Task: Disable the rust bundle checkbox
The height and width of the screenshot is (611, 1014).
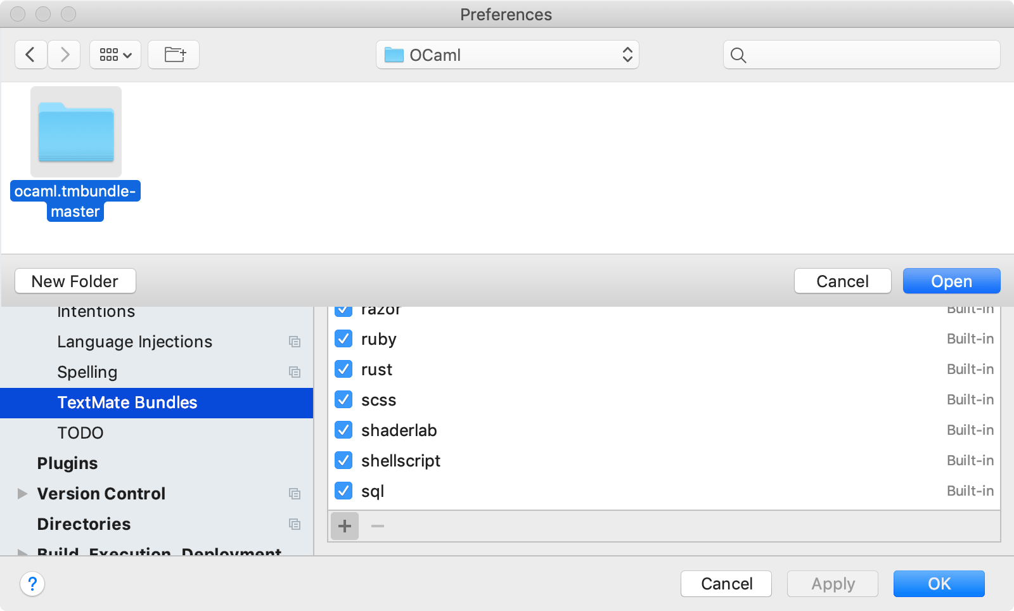Action: (x=343, y=370)
